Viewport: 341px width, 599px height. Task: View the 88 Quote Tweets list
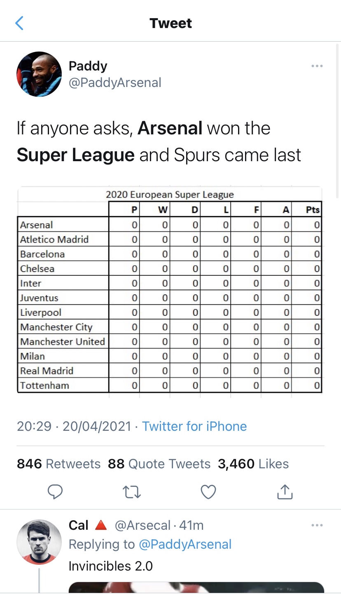coord(159,464)
